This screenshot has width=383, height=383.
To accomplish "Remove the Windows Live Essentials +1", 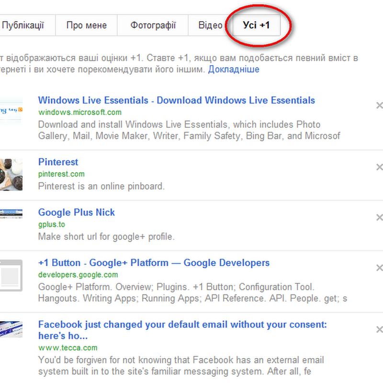I will tap(380, 105).
